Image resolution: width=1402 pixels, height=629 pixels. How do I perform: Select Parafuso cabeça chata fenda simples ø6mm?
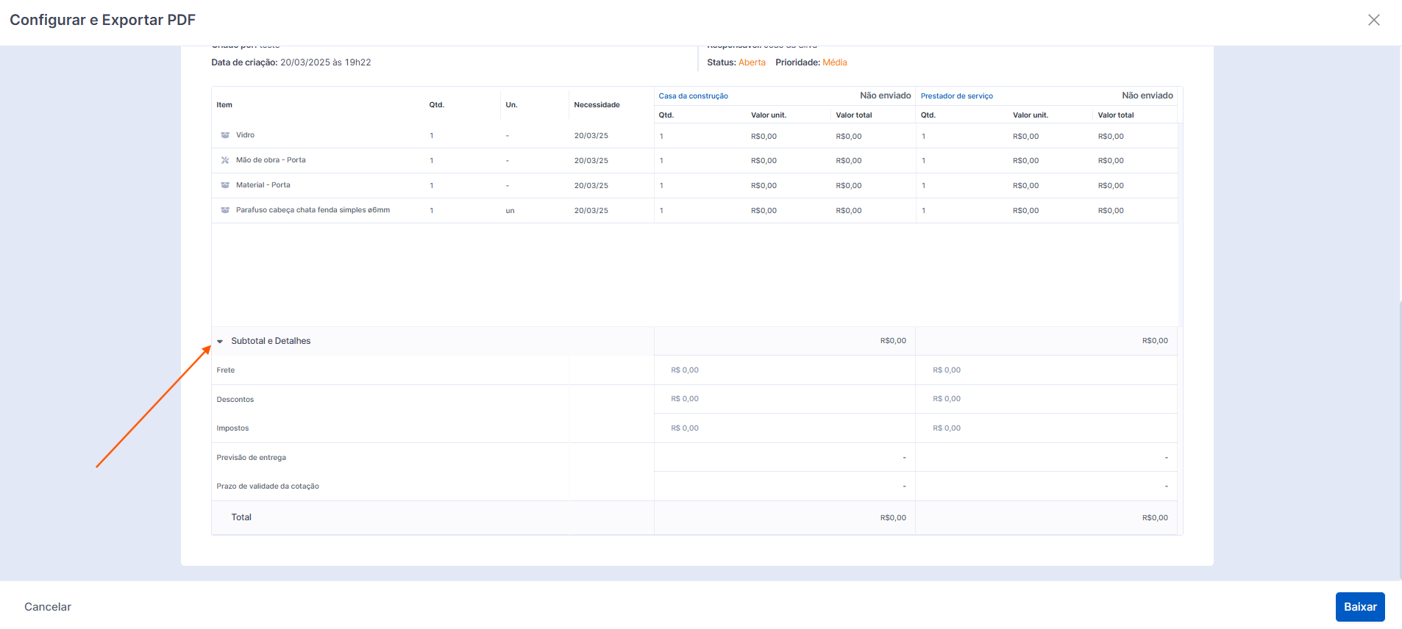pyautogui.click(x=313, y=210)
